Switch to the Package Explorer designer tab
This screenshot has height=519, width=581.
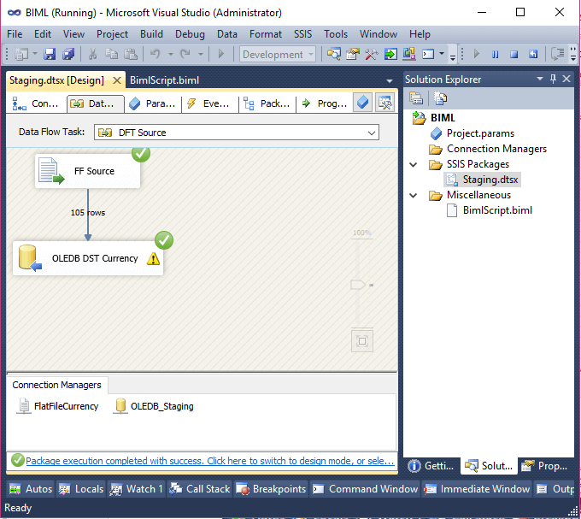click(x=267, y=103)
